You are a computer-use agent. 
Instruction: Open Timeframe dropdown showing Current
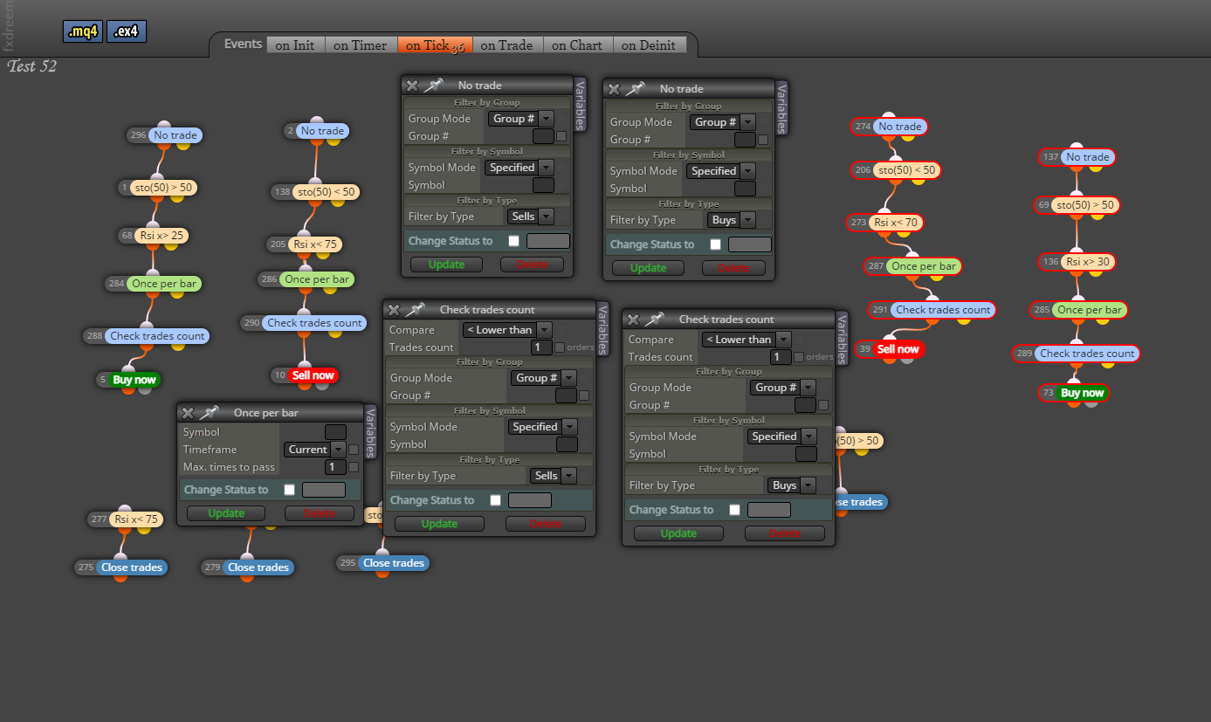tap(315, 450)
